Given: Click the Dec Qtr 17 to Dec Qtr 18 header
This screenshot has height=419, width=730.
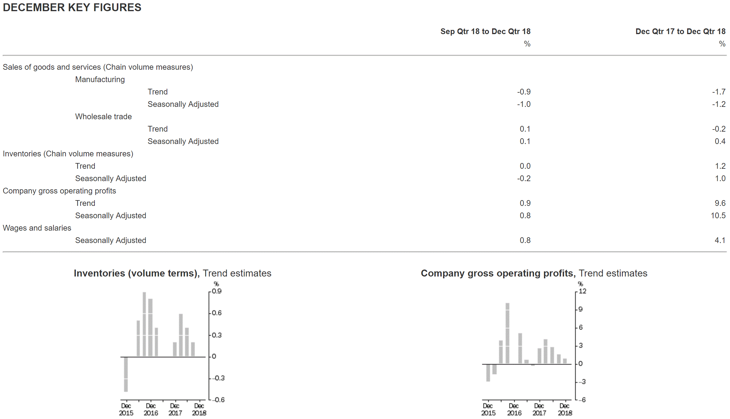Looking at the screenshot, I should coord(680,31).
